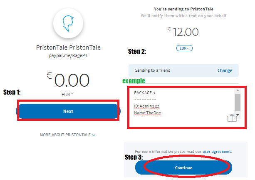Click the note scrollbar up arrow
This screenshot has height=180, width=255.
238,90
